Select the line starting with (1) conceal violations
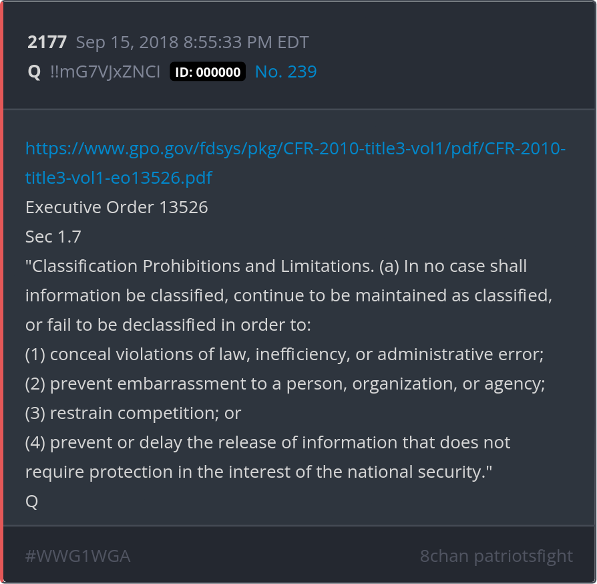 pos(284,354)
